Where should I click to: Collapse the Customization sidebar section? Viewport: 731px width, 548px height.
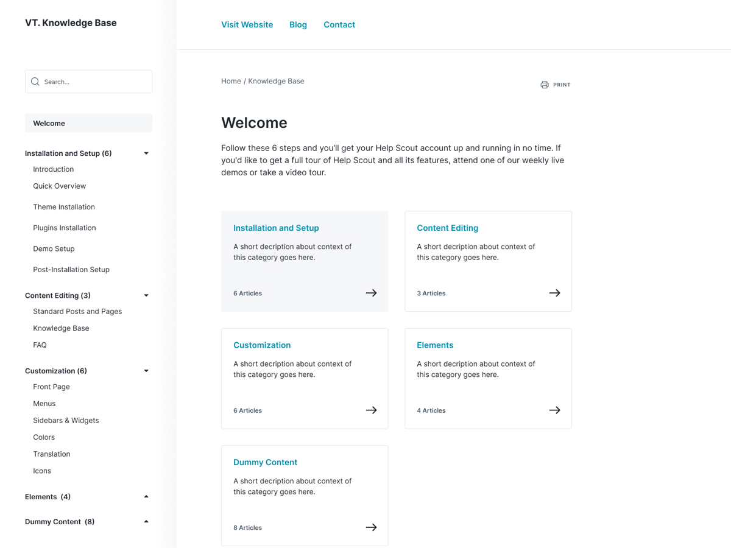click(x=146, y=370)
